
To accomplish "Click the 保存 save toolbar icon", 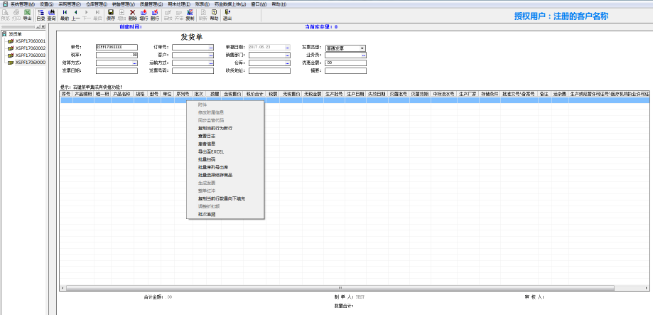I will (x=111, y=15).
